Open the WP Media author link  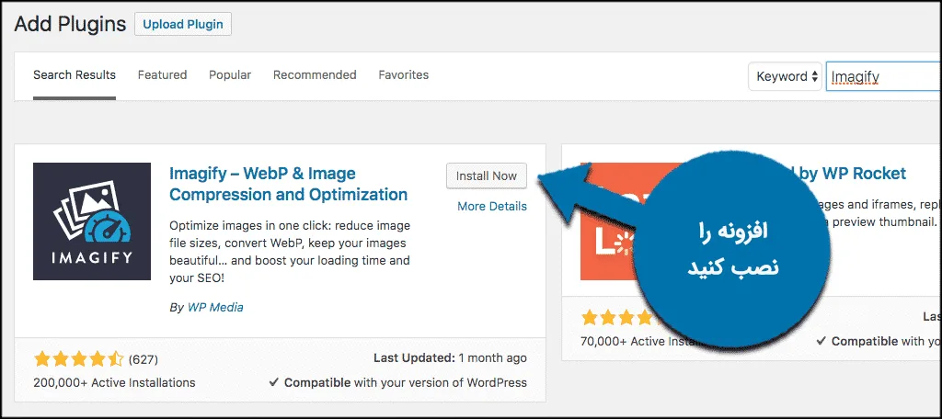pyautogui.click(x=215, y=307)
